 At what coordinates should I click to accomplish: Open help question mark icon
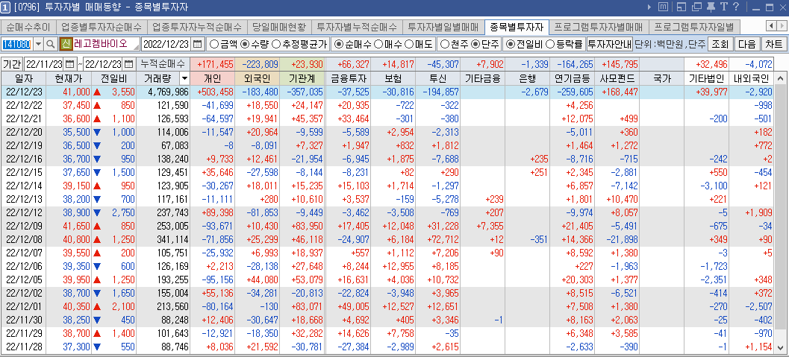point(736,7)
